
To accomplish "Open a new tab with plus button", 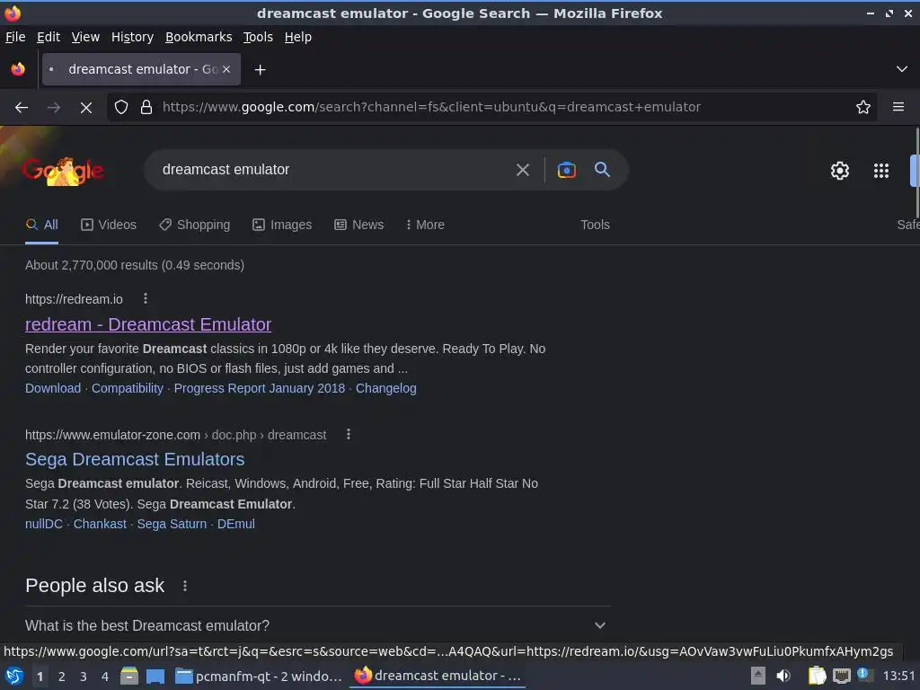I will tap(260, 70).
